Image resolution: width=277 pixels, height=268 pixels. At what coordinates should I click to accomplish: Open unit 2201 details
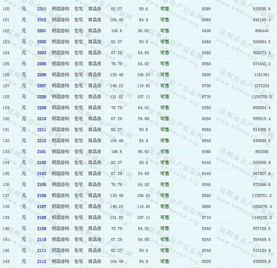point(41,31)
